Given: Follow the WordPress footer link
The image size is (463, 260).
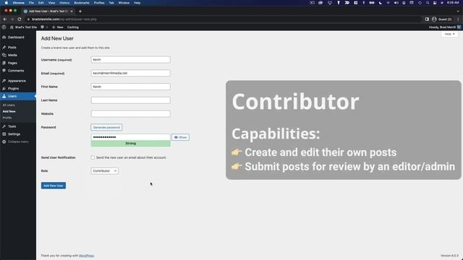Looking at the screenshot, I should click(87, 256).
